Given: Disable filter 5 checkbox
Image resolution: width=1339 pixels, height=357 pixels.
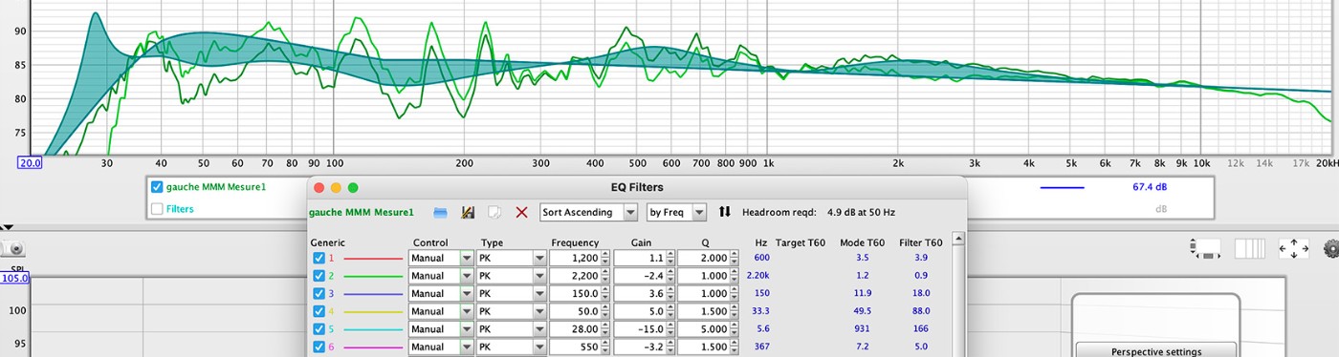Looking at the screenshot, I should tap(318, 329).
